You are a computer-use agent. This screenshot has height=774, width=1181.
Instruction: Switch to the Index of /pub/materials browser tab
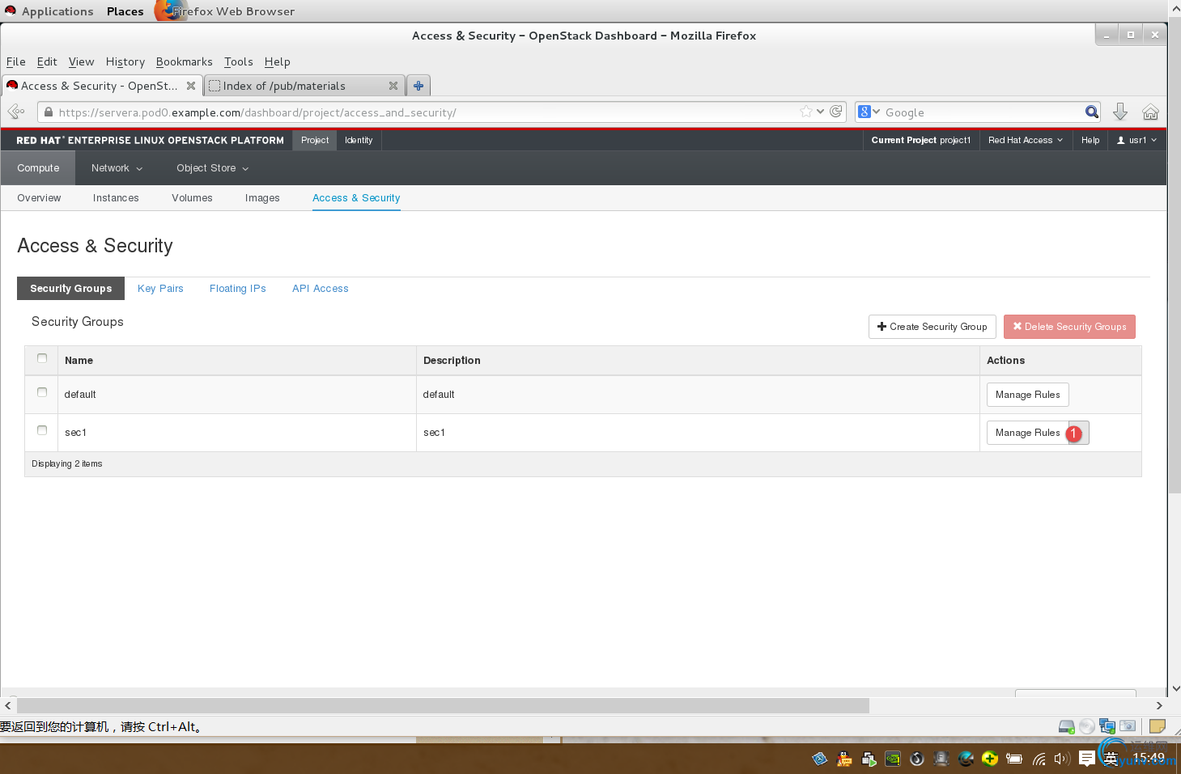tap(304, 86)
